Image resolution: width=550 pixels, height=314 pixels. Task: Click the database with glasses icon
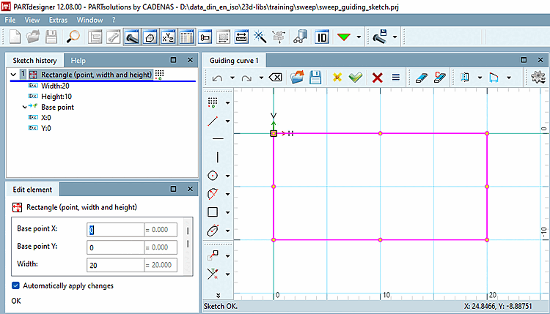coord(300,37)
